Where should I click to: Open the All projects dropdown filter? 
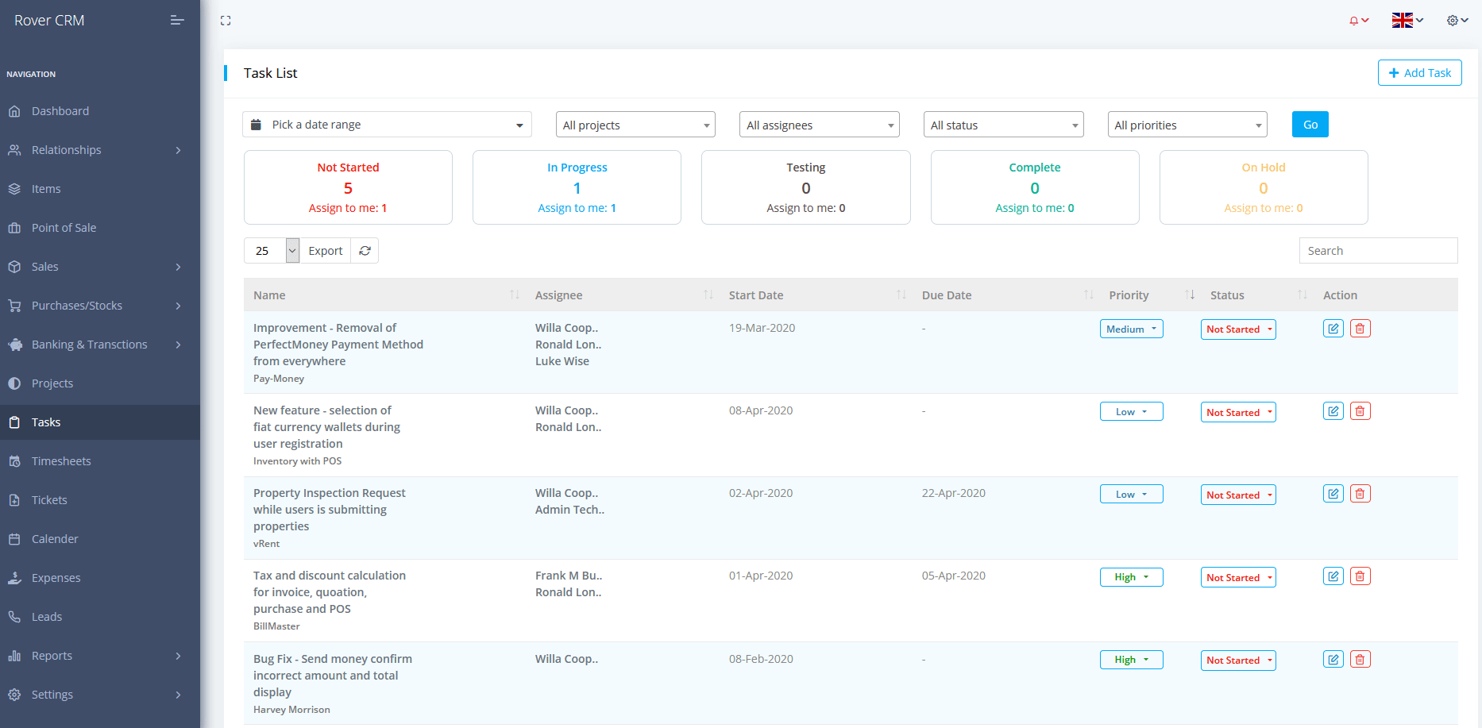(x=635, y=125)
